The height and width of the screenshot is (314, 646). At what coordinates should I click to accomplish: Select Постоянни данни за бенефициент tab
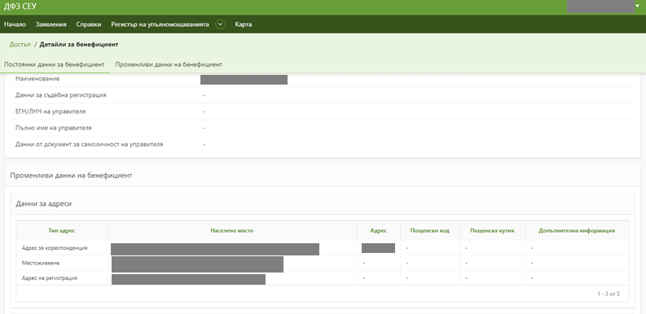55,64
